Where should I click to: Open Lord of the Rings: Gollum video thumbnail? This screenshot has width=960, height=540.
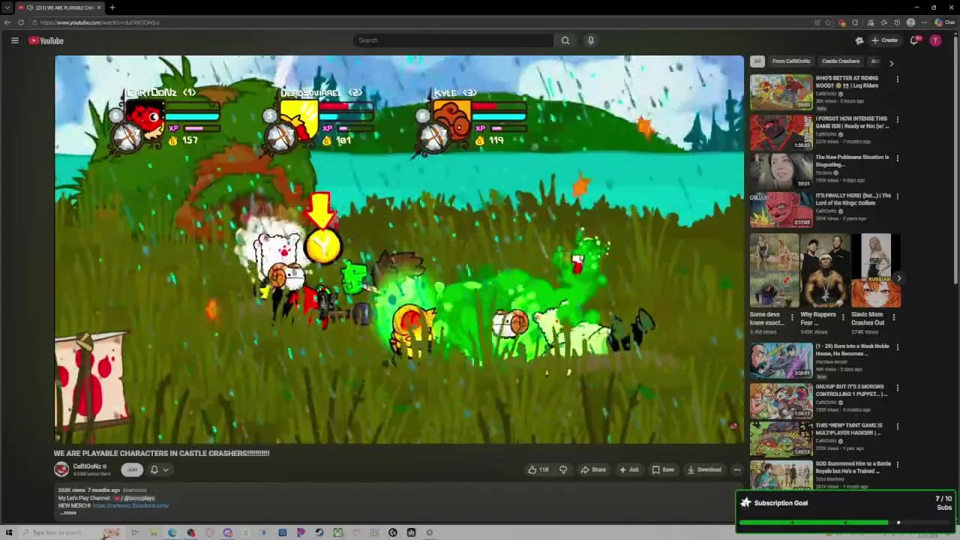pyautogui.click(x=781, y=210)
